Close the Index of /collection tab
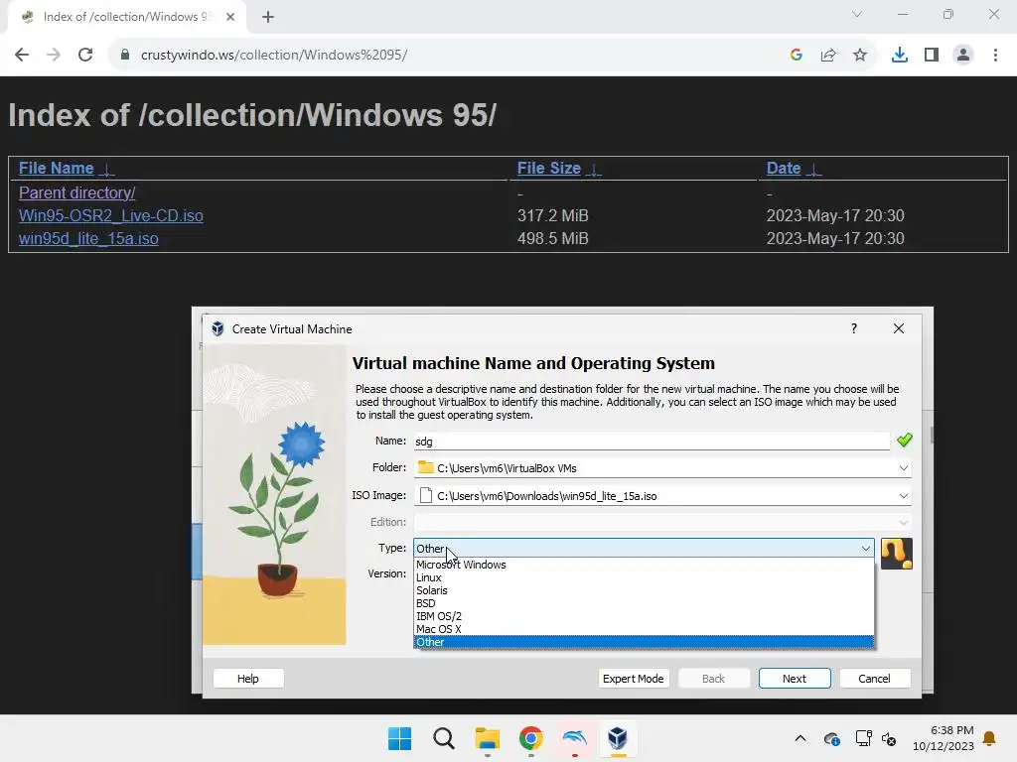1017x762 pixels. pyautogui.click(x=230, y=17)
